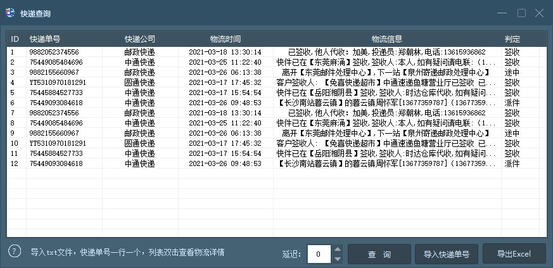Click 签收 status in row 7

point(512,113)
